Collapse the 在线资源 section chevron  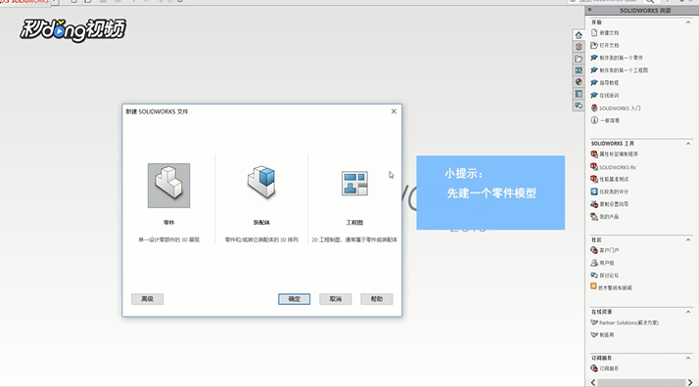click(688, 312)
